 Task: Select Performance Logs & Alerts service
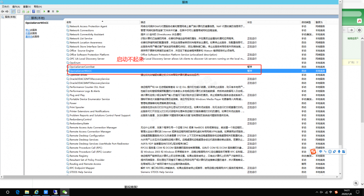coord(196,91)
